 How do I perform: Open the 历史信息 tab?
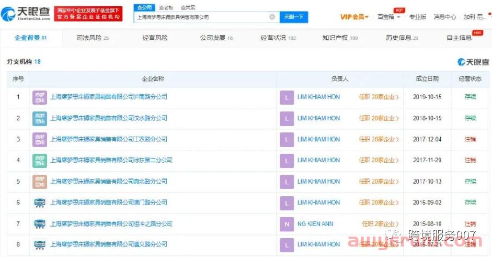tap(402, 38)
